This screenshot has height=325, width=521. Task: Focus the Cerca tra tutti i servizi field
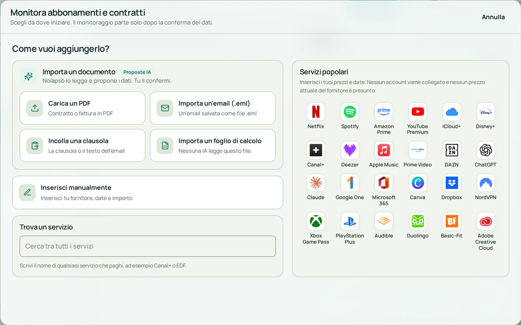click(148, 246)
